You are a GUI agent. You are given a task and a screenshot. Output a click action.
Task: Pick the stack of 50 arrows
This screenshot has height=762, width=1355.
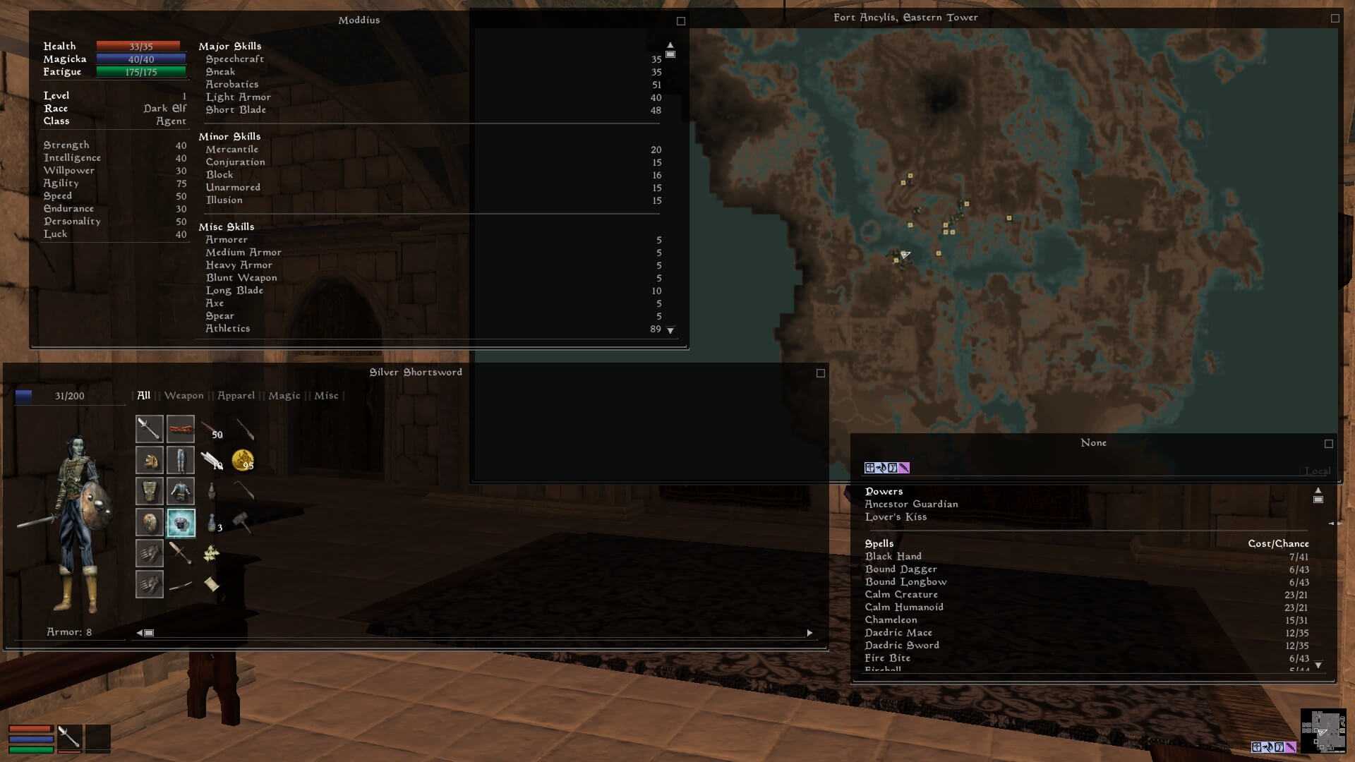click(211, 429)
